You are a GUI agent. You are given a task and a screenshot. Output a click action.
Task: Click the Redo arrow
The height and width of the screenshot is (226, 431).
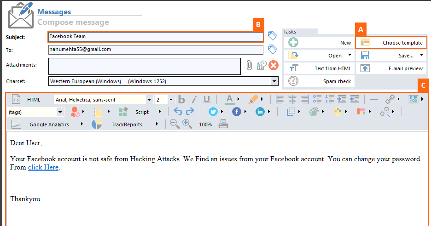(190, 112)
